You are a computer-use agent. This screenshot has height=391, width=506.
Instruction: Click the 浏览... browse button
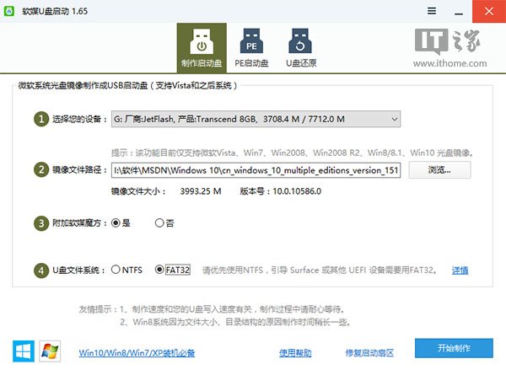click(439, 170)
